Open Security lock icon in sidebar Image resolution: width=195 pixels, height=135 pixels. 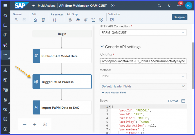(x=5, y=99)
